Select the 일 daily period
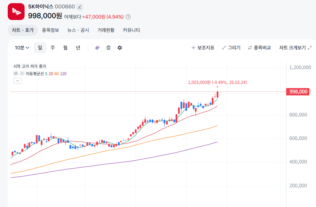316x207 pixels. 40,48
